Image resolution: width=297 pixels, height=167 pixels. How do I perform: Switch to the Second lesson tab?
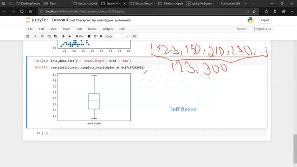[x=142, y=3]
